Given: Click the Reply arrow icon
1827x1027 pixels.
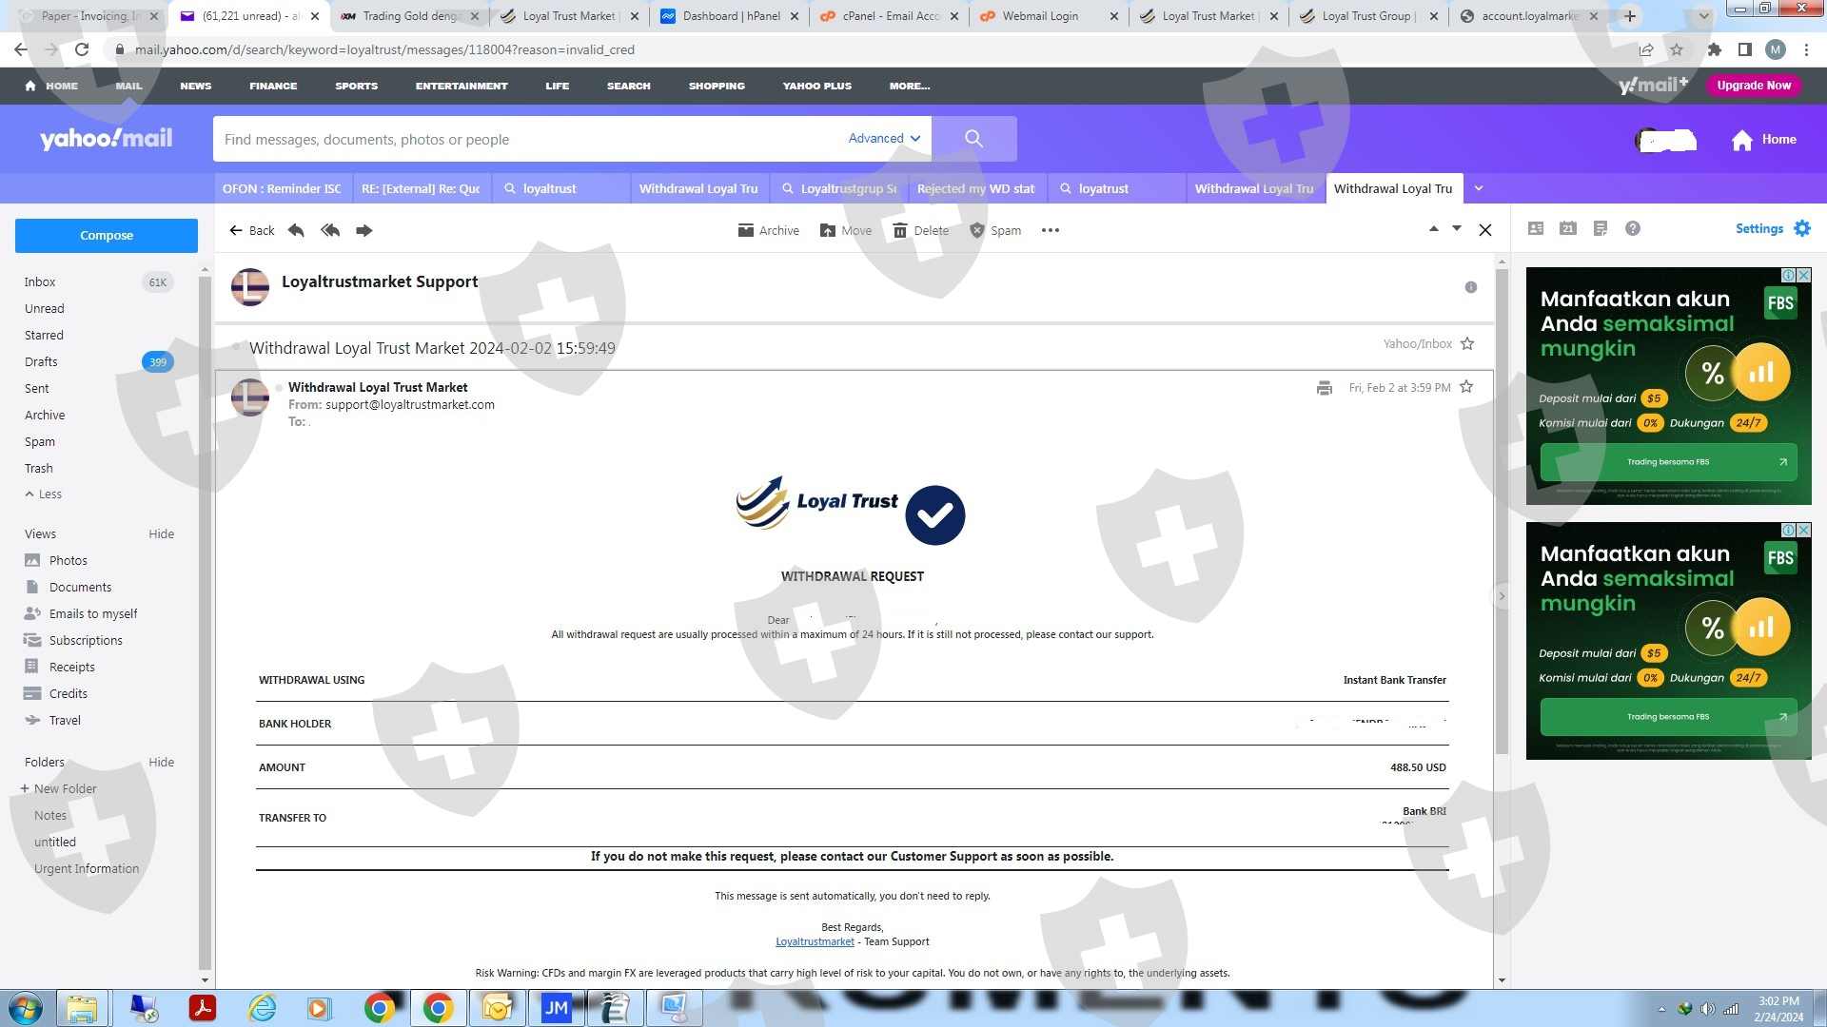Looking at the screenshot, I should (296, 230).
